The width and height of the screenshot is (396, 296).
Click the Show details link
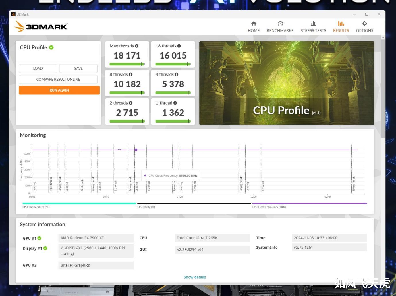(x=195, y=277)
